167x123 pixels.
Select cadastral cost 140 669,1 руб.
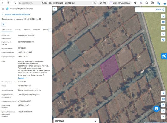[24, 105]
